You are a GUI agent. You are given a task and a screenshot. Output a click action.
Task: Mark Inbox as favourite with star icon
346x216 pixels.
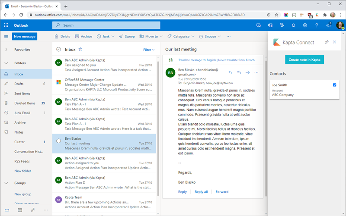click(80, 49)
